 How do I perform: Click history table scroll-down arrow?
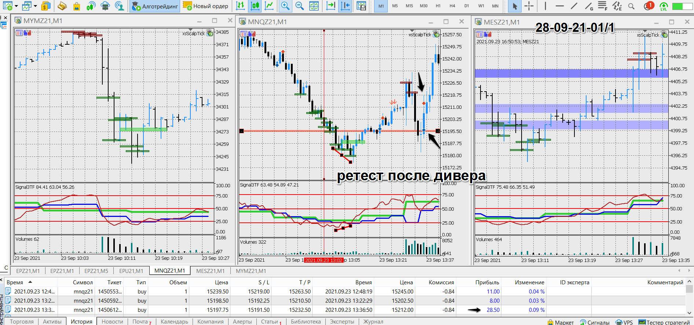[690, 313]
